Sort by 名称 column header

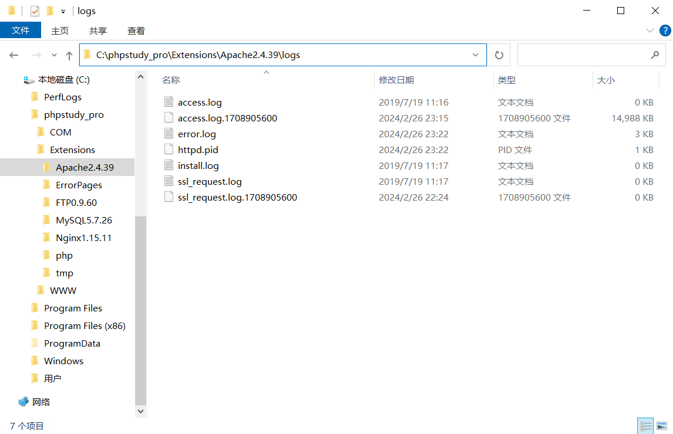pyautogui.click(x=171, y=80)
